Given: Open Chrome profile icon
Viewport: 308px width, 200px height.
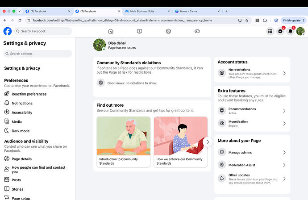Looking at the screenshot, I should point(276,20).
